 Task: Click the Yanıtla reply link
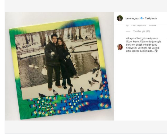coord(152,25)
